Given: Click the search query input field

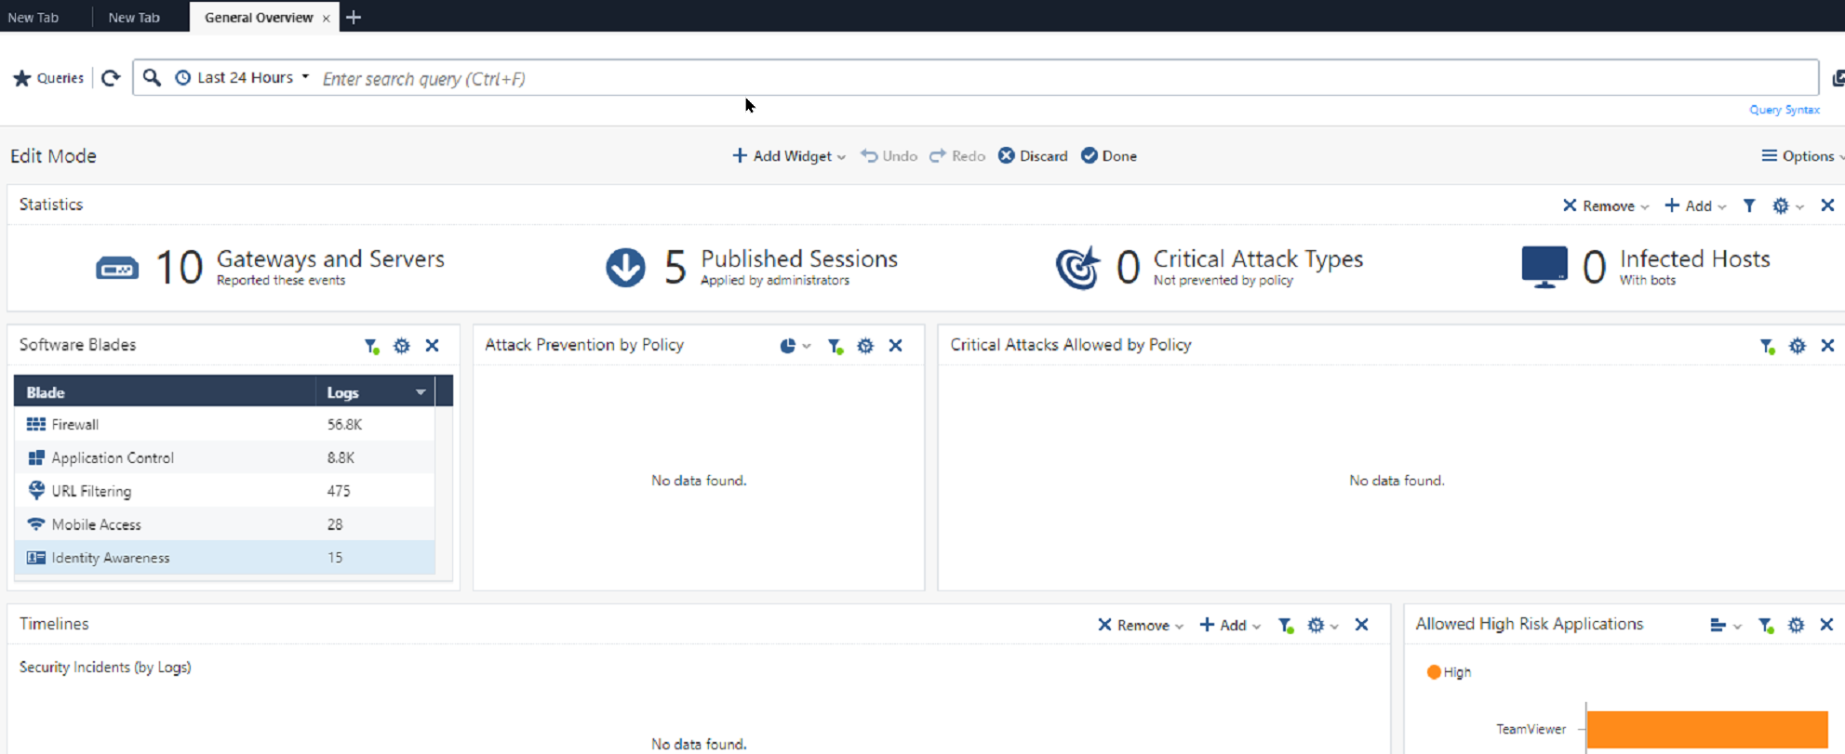Looking at the screenshot, I should [1023, 78].
